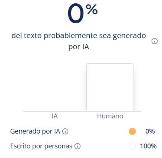
Task: Click the 'por IA' text in the headline
Action: click(79, 47)
